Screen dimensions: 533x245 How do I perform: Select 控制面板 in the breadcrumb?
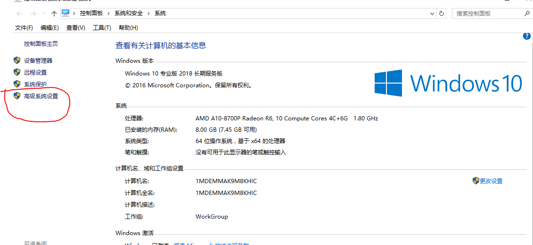point(91,14)
